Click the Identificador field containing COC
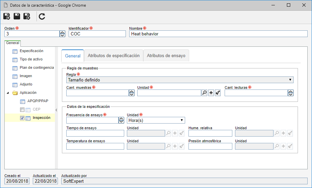Image resolution: width=312 pixels, height=188 pixels. pos(97,34)
